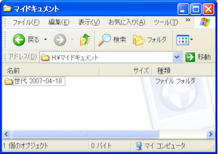Select the 世代 2007-04-18 folder name
The height and width of the screenshot is (154, 218).
[39, 81]
